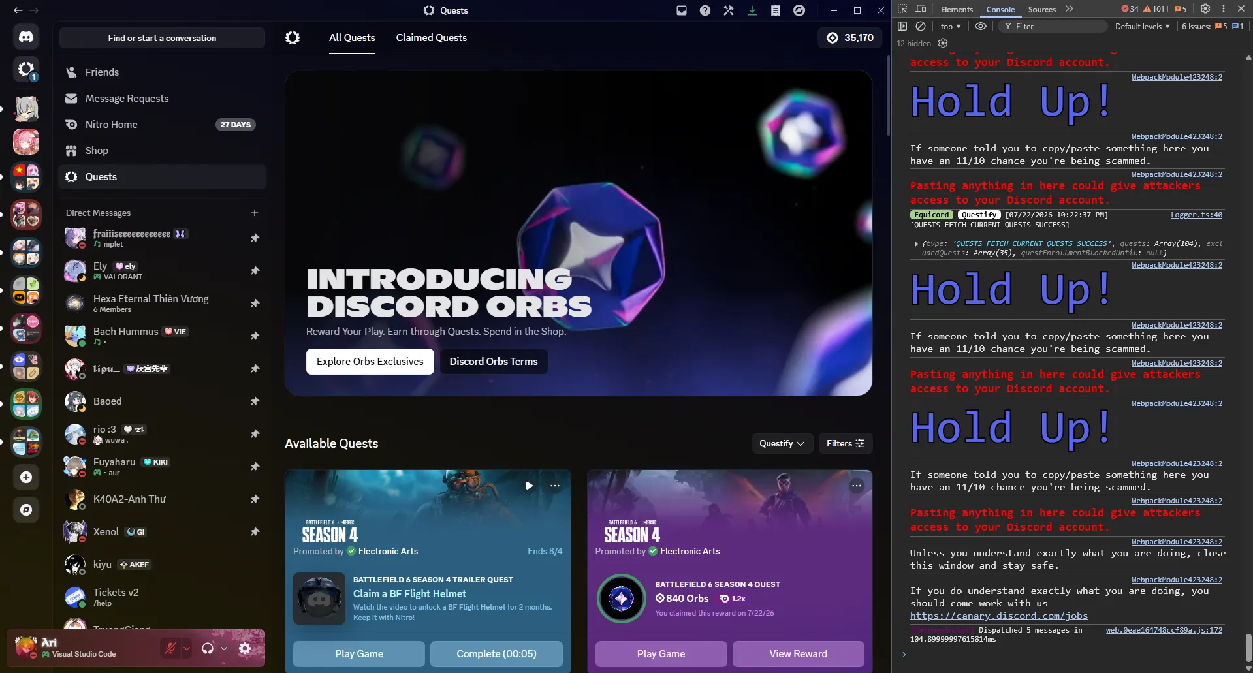The image size is (1253, 673).
Task: Play the Season 4 trailer video
Action: (x=530, y=486)
